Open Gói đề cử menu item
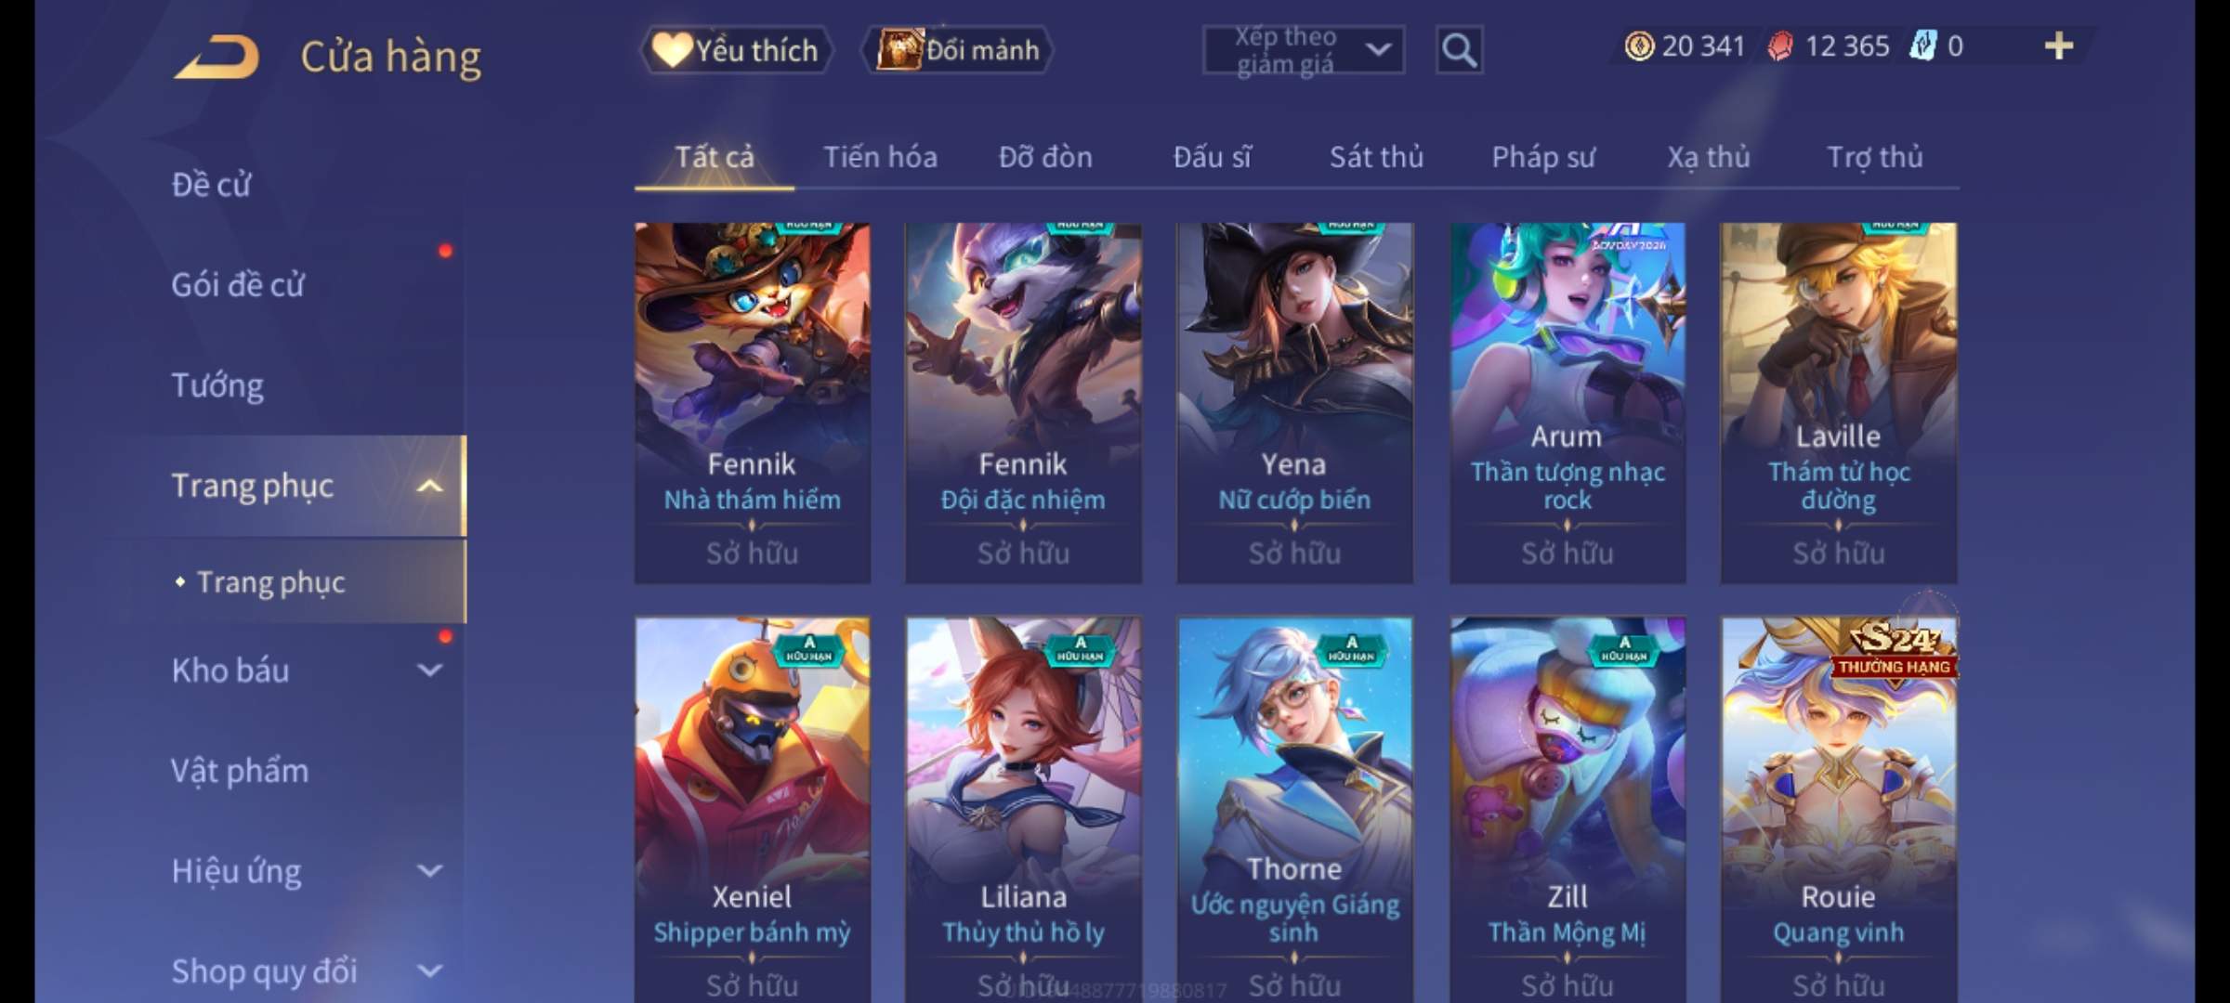Screen dimensions: 2230x1003 pos(237,285)
